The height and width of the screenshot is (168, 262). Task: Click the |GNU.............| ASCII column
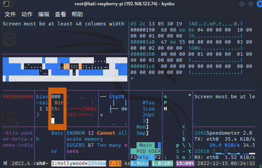(216, 48)
